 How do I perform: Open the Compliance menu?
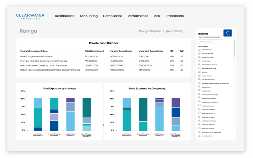click(113, 16)
